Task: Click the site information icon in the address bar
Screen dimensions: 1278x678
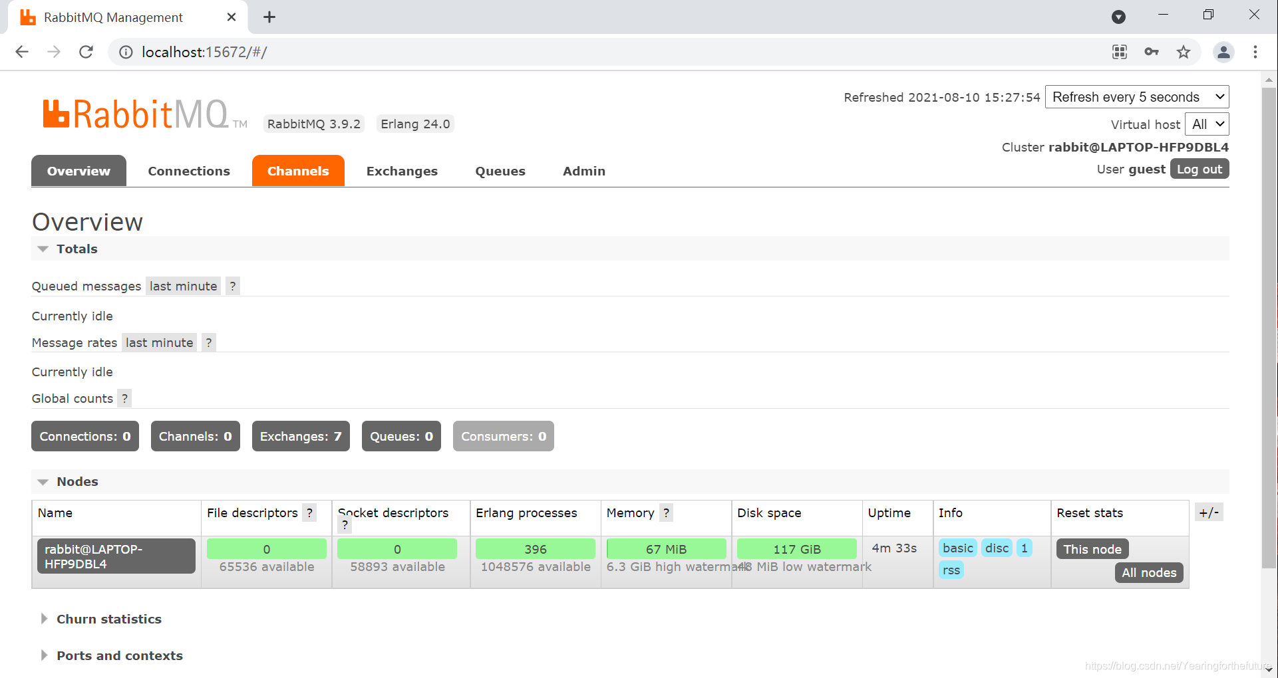Action: click(125, 52)
